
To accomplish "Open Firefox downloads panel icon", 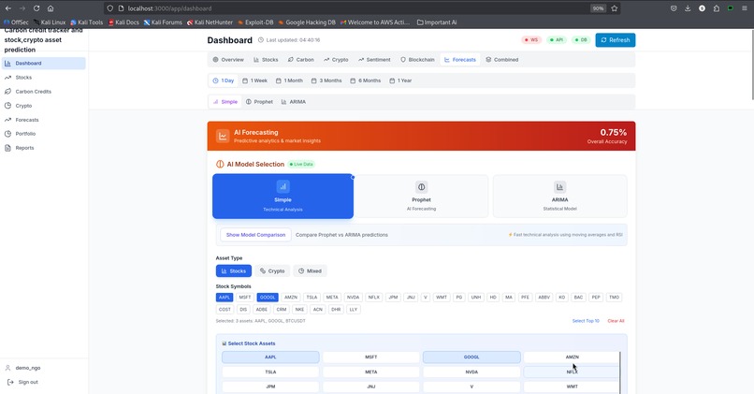I will (688, 8).
